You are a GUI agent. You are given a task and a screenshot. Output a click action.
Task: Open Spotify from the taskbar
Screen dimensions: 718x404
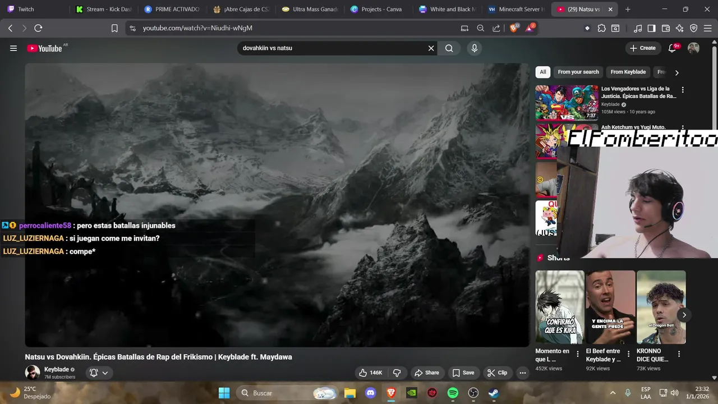coord(453,393)
